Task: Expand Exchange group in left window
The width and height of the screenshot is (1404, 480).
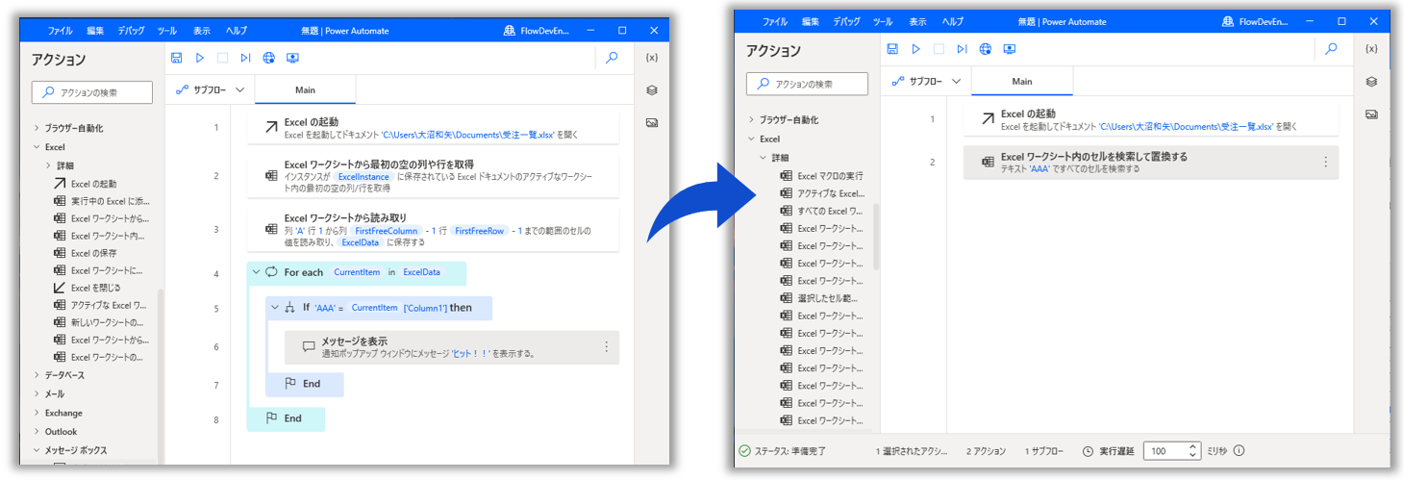Action: pos(37,413)
